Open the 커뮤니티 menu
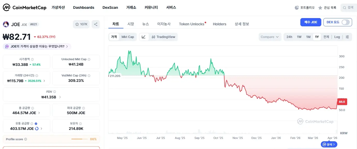The image size is (357, 149). click(151, 7)
